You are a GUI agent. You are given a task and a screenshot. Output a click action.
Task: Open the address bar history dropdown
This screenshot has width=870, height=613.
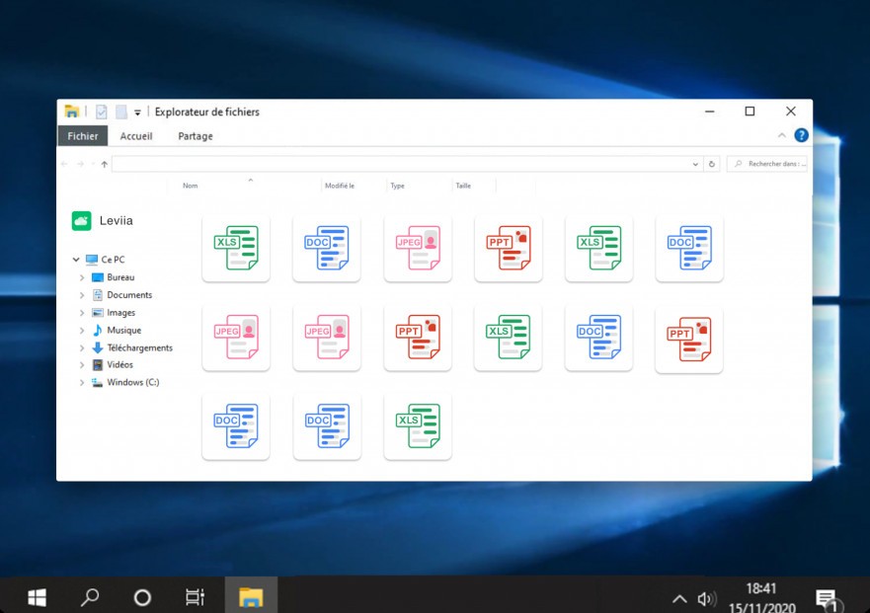[x=695, y=164]
